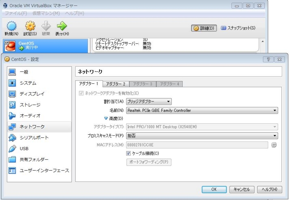Open the シリアルポート settings category
289x200 pixels.
(39, 138)
